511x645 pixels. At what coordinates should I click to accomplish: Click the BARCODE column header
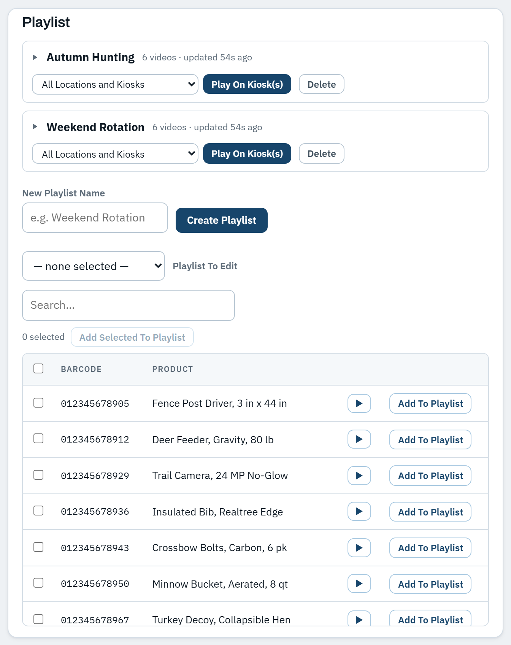tap(81, 369)
